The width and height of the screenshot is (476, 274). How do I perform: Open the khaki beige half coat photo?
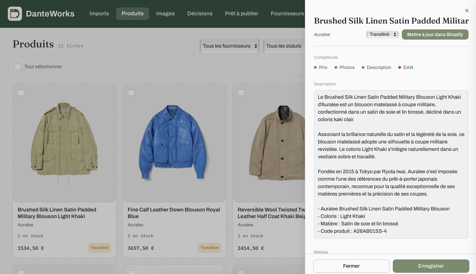click(269, 143)
